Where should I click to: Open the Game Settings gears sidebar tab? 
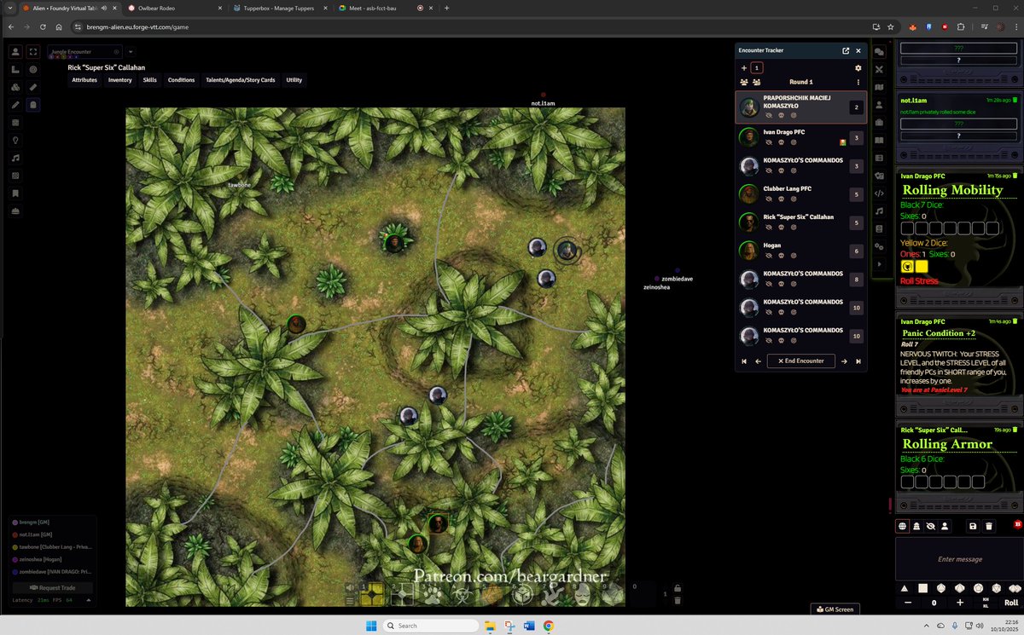coord(879,246)
